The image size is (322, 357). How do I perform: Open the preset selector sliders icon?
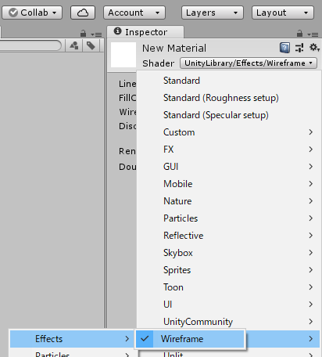(x=299, y=48)
